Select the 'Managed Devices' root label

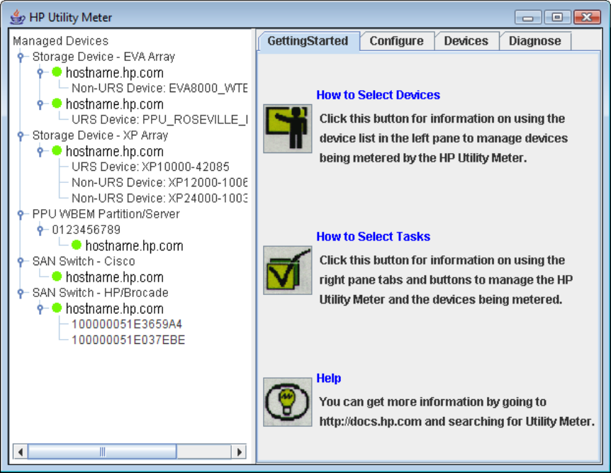click(60, 41)
